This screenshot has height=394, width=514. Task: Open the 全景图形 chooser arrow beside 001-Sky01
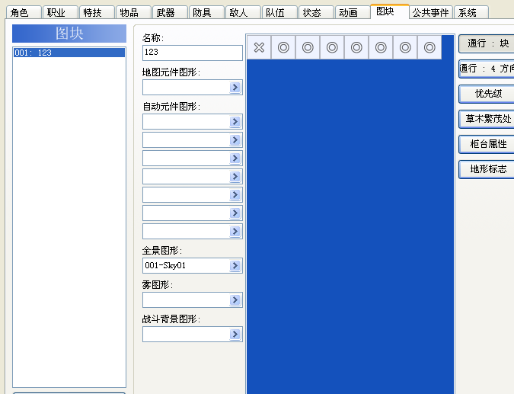(x=235, y=265)
